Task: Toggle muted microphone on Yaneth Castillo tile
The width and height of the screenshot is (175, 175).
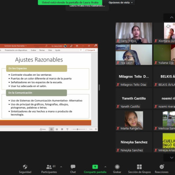Action: point(118,107)
